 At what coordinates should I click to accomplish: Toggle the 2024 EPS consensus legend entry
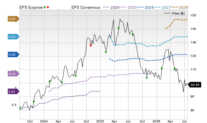(111, 7)
